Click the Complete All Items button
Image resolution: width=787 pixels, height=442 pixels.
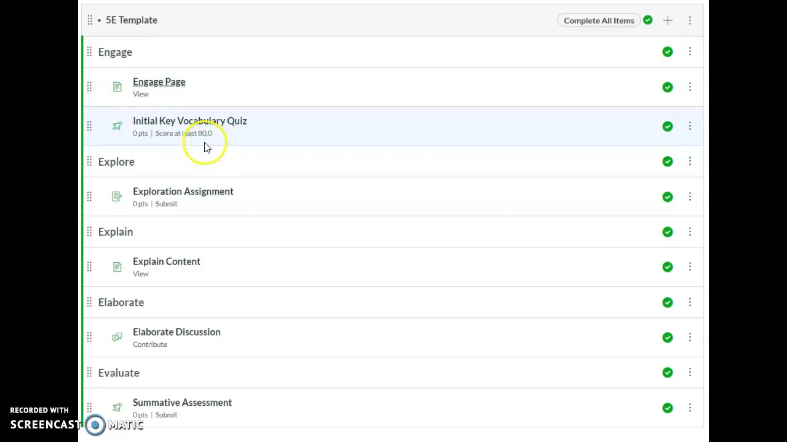[x=599, y=20]
